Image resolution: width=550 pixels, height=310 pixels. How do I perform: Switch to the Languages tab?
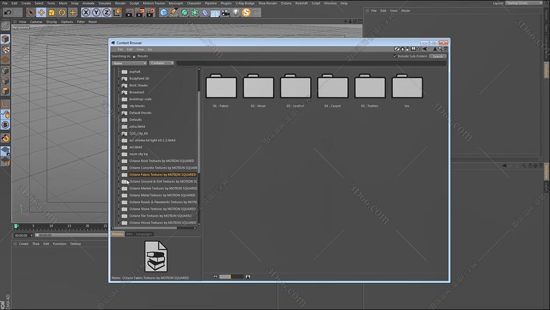tap(144, 234)
